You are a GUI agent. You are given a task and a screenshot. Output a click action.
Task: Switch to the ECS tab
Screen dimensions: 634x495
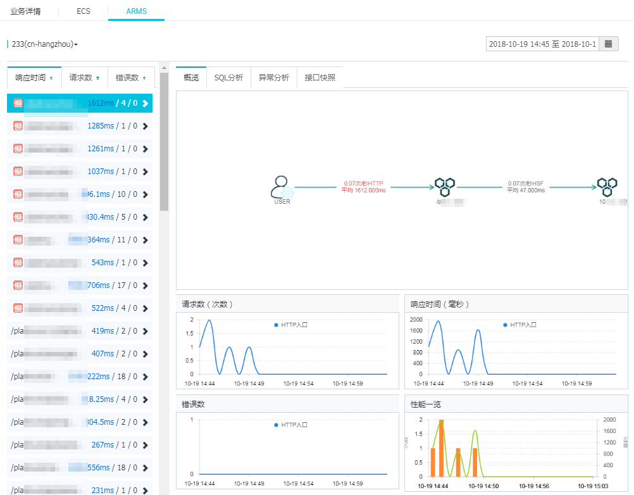pyautogui.click(x=84, y=11)
